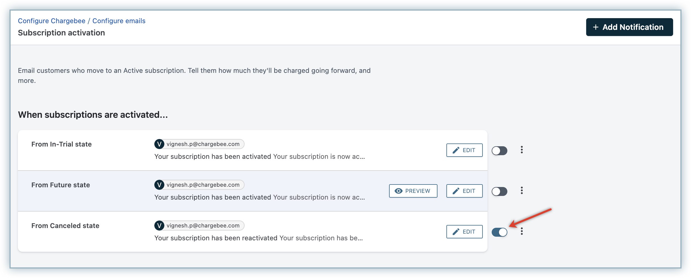The image size is (691, 278).
Task: Click the V avatar in Canceled state row
Action: [159, 226]
